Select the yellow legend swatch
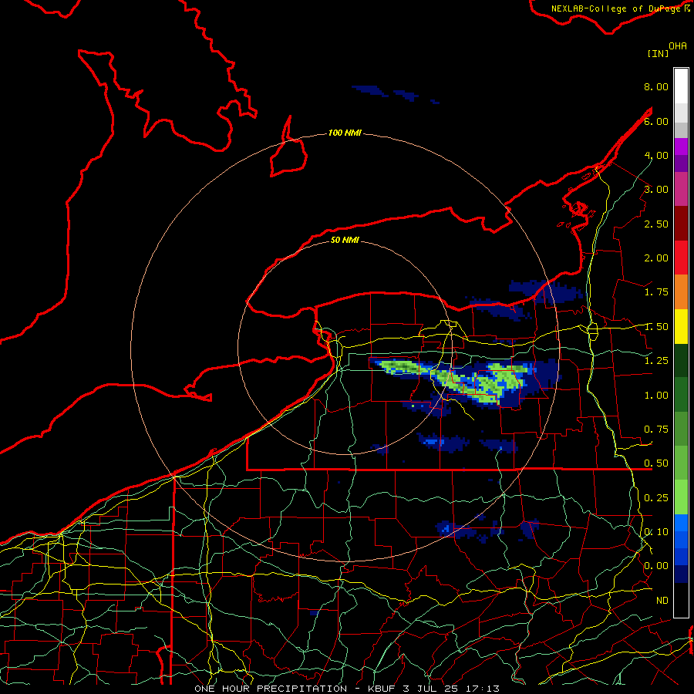Screen dimensions: 694x694 point(681,326)
